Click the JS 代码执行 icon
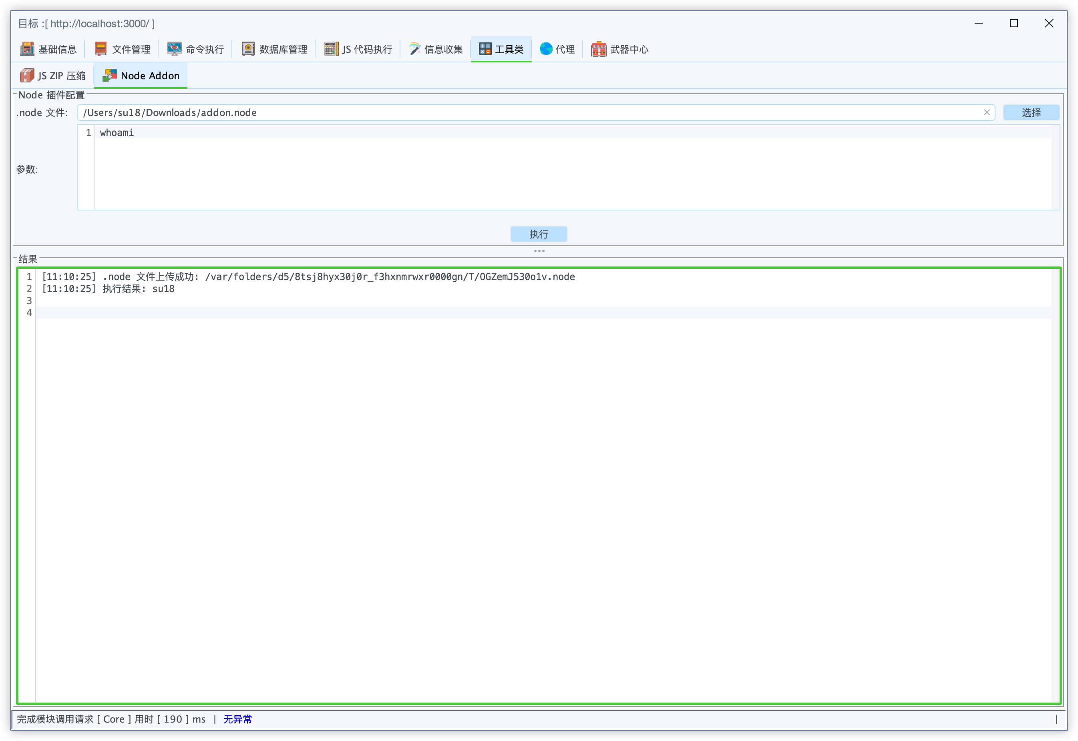The image size is (1078, 741). tap(331, 49)
